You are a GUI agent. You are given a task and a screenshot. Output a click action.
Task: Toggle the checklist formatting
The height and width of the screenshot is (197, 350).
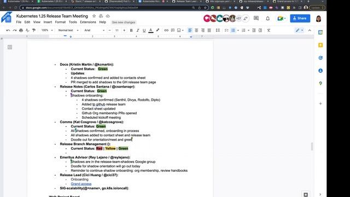pyautogui.click(x=226, y=31)
